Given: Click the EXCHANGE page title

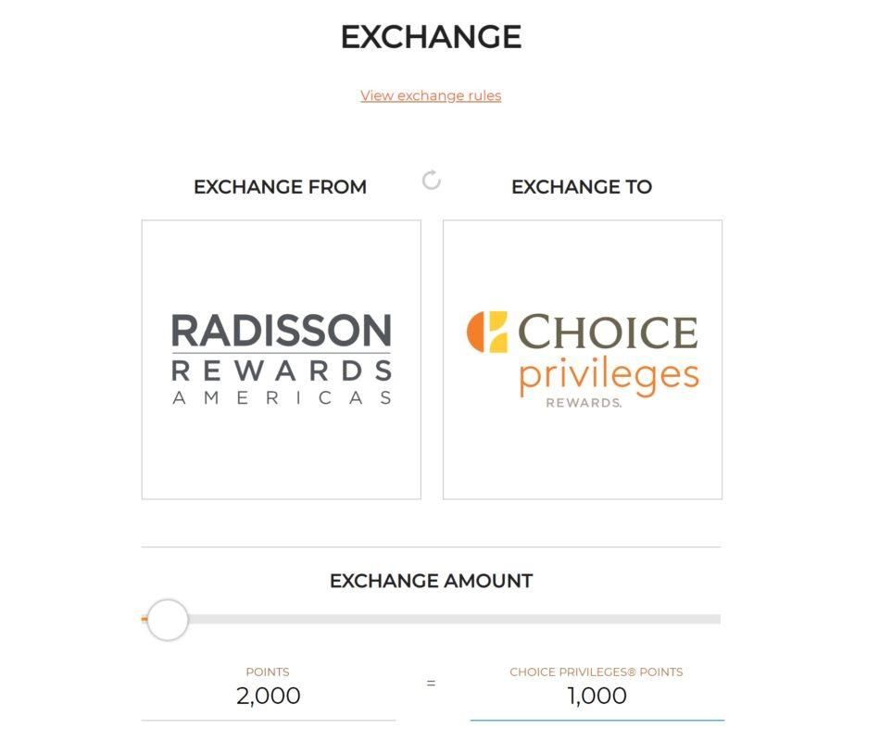Looking at the screenshot, I should click(432, 37).
